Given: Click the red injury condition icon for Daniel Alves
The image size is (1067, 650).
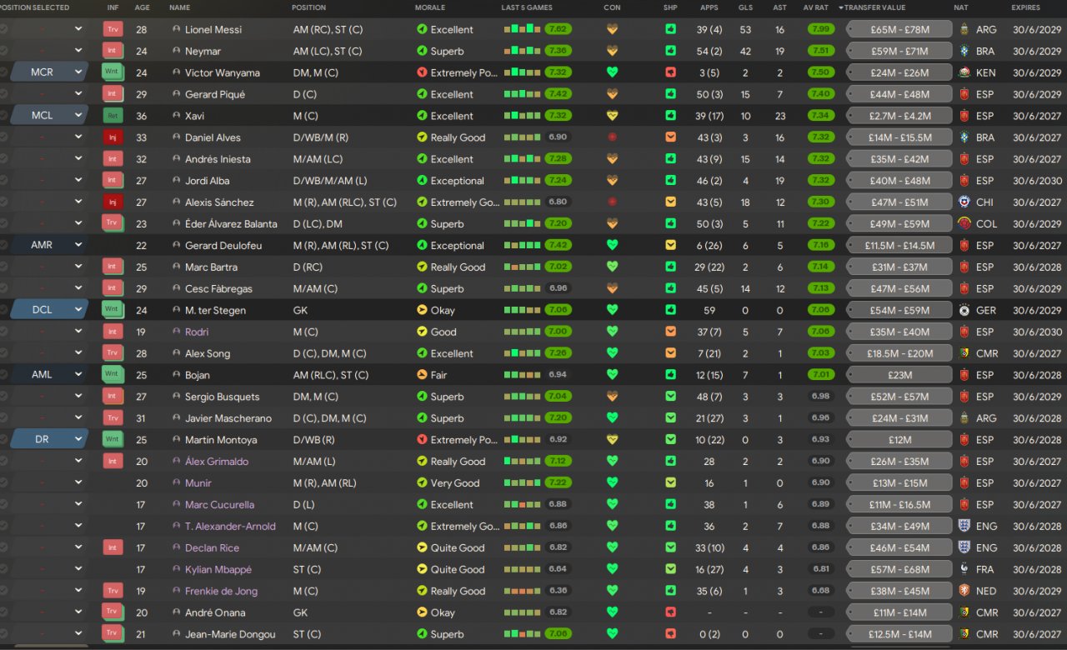Looking at the screenshot, I should pyautogui.click(x=613, y=137).
